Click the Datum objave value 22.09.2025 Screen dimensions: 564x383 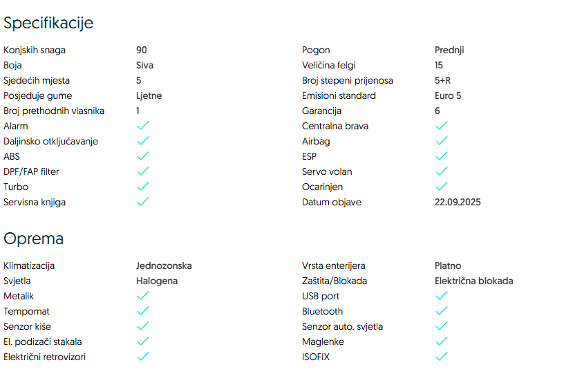[458, 202]
